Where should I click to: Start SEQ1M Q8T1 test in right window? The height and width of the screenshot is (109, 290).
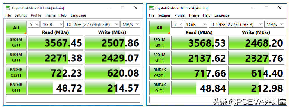coord(160,43)
